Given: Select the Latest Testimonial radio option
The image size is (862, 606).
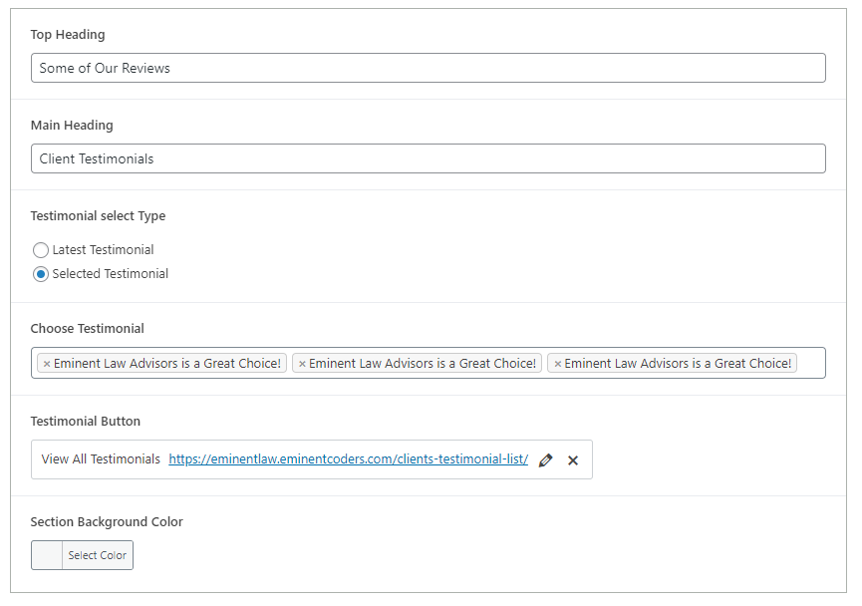Looking at the screenshot, I should 41,250.
